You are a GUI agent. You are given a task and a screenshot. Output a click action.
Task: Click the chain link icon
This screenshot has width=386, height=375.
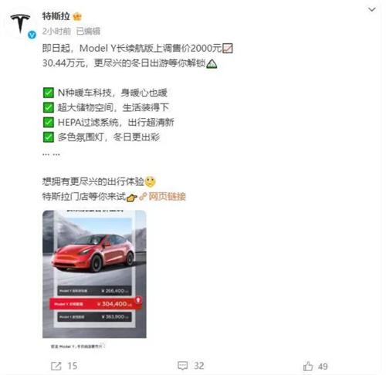[143, 197]
